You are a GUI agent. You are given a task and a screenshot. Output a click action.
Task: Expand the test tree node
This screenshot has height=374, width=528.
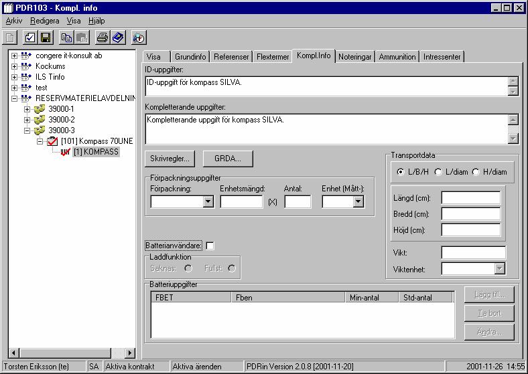coord(14,88)
